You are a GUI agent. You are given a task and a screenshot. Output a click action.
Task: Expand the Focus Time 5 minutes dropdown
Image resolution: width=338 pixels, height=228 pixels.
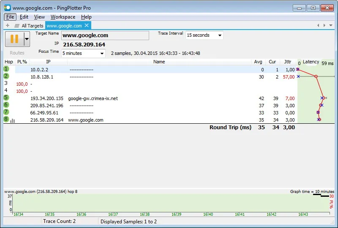tap(83, 53)
